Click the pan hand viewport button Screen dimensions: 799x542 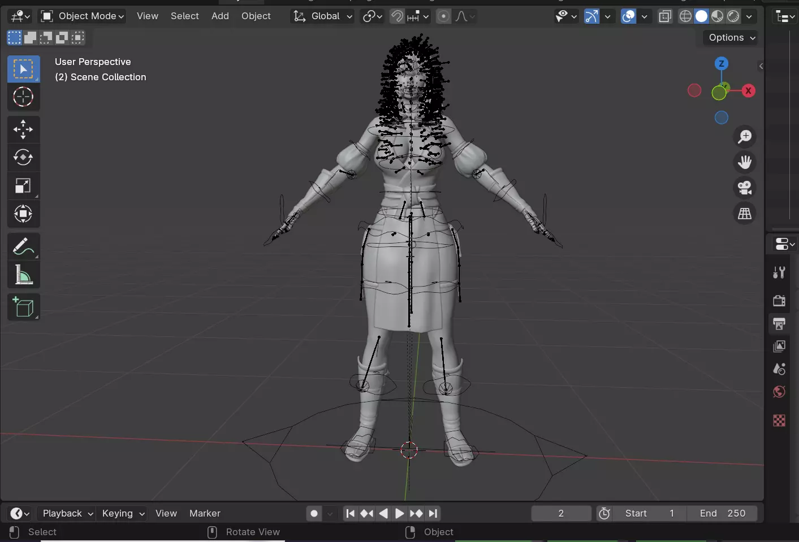click(745, 162)
